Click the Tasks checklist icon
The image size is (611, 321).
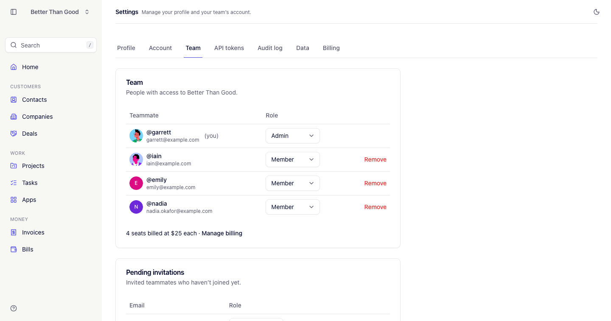[14, 183]
